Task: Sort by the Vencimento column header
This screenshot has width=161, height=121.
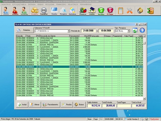Action: point(74,36)
